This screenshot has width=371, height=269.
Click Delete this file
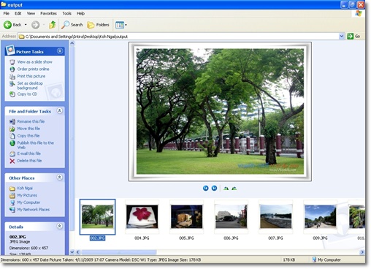tap(29, 161)
